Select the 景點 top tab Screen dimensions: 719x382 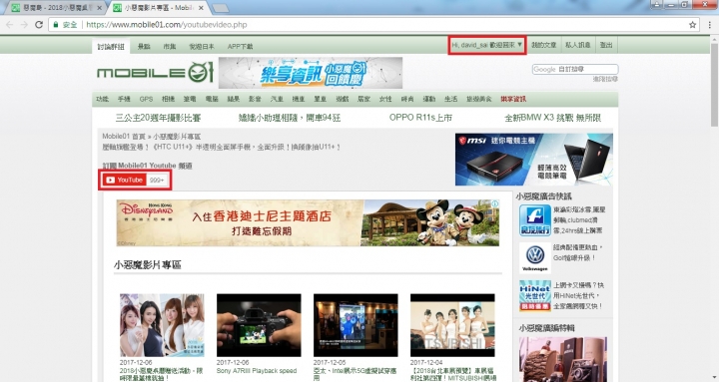pos(144,46)
